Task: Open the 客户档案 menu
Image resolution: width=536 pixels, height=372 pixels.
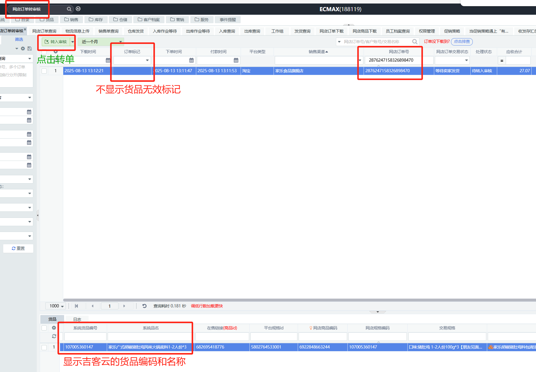Action: [x=149, y=20]
